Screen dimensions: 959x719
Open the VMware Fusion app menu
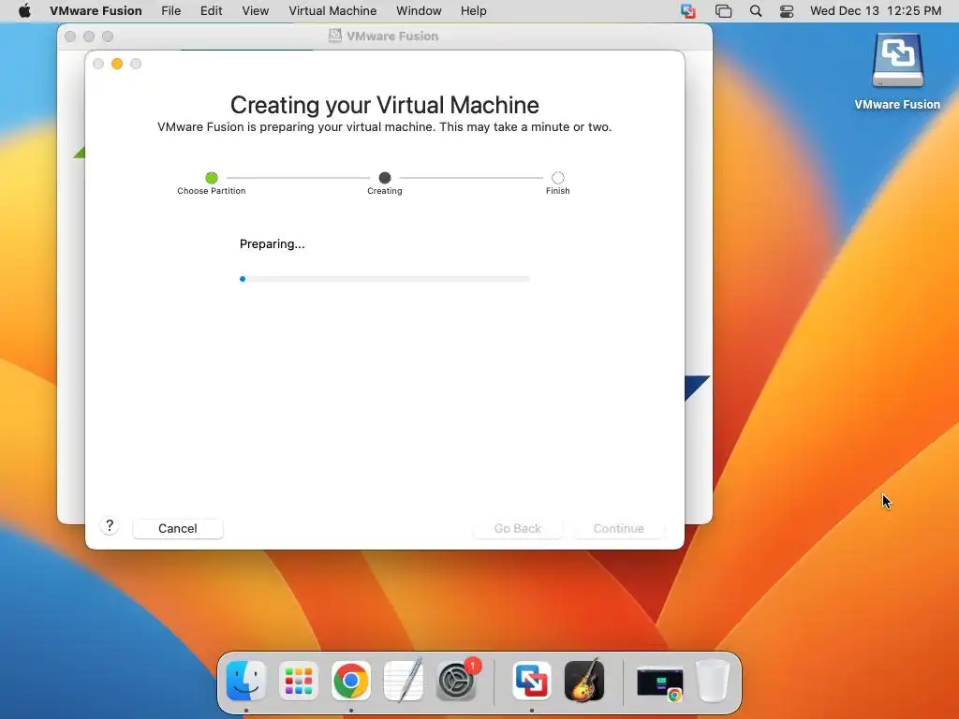click(96, 11)
